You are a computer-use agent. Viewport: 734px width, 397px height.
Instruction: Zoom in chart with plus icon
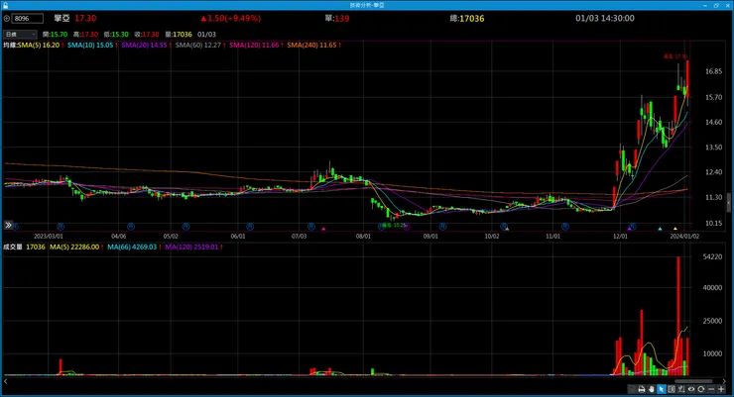[x=721, y=389]
